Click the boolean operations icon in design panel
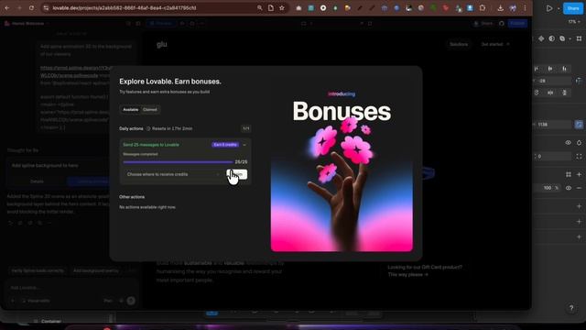This screenshot has height=330, width=586. tap(562, 38)
